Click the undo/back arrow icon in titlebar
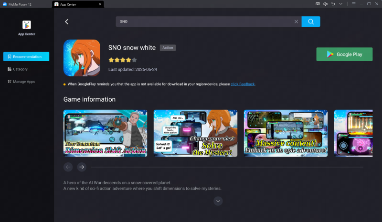The width and height of the screenshot is (382, 222). [333, 4]
